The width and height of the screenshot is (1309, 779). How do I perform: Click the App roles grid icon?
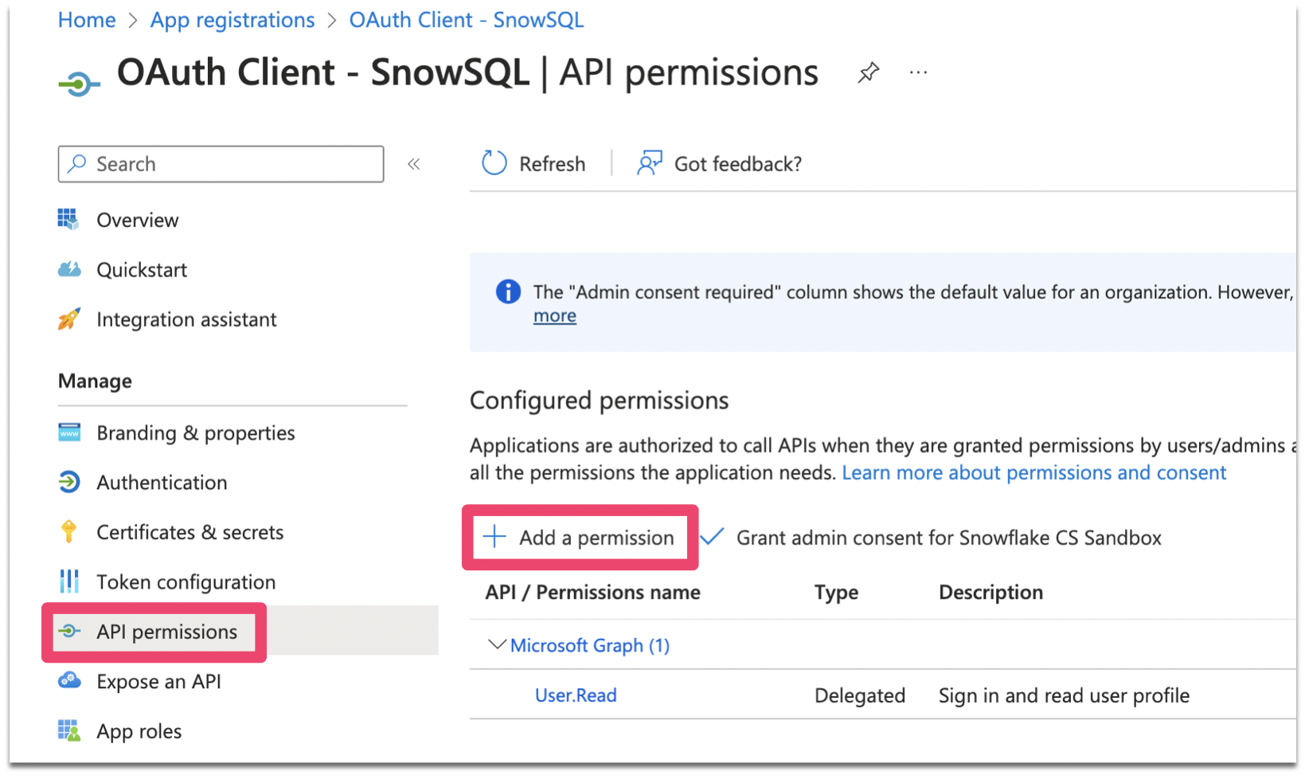pyautogui.click(x=70, y=730)
